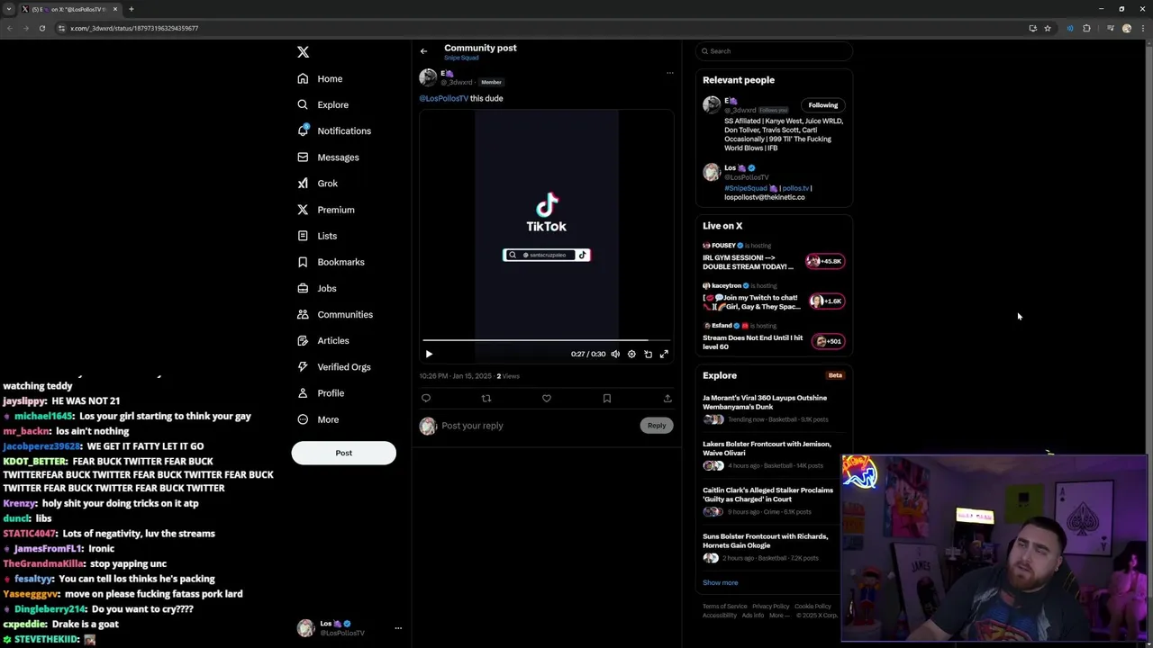Click the Bookmarks sidebar icon

tap(303, 262)
